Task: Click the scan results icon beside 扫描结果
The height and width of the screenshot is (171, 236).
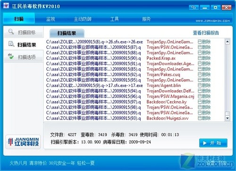Action: pyautogui.click(x=11, y=44)
